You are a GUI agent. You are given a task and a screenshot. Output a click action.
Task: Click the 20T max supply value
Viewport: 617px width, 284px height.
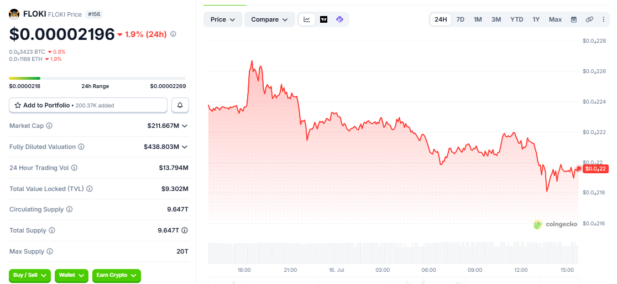click(182, 251)
